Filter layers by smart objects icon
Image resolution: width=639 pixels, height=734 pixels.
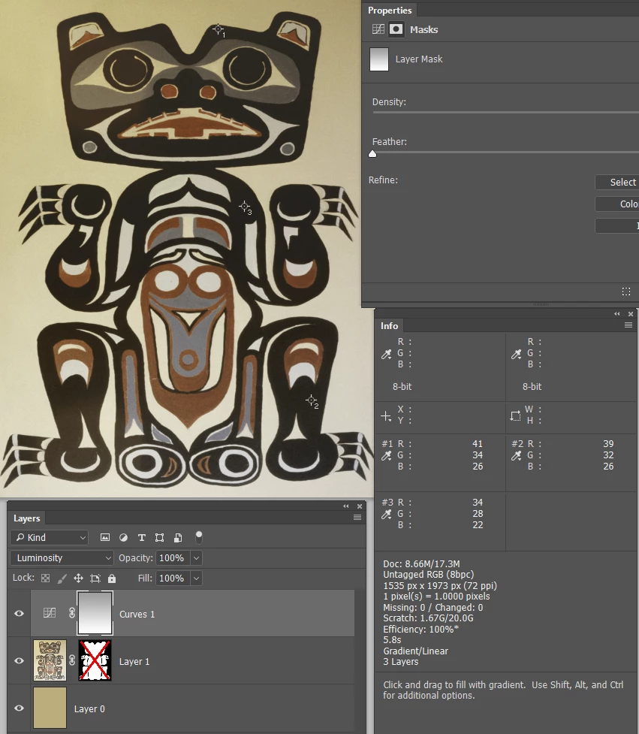[178, 537]
